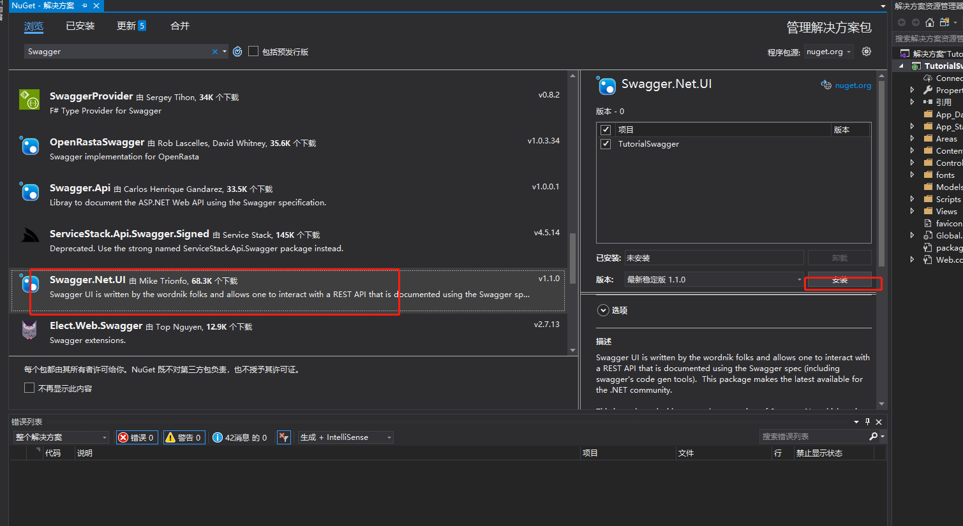Click the errors filter icon showing 错误 0

(137, 437)
